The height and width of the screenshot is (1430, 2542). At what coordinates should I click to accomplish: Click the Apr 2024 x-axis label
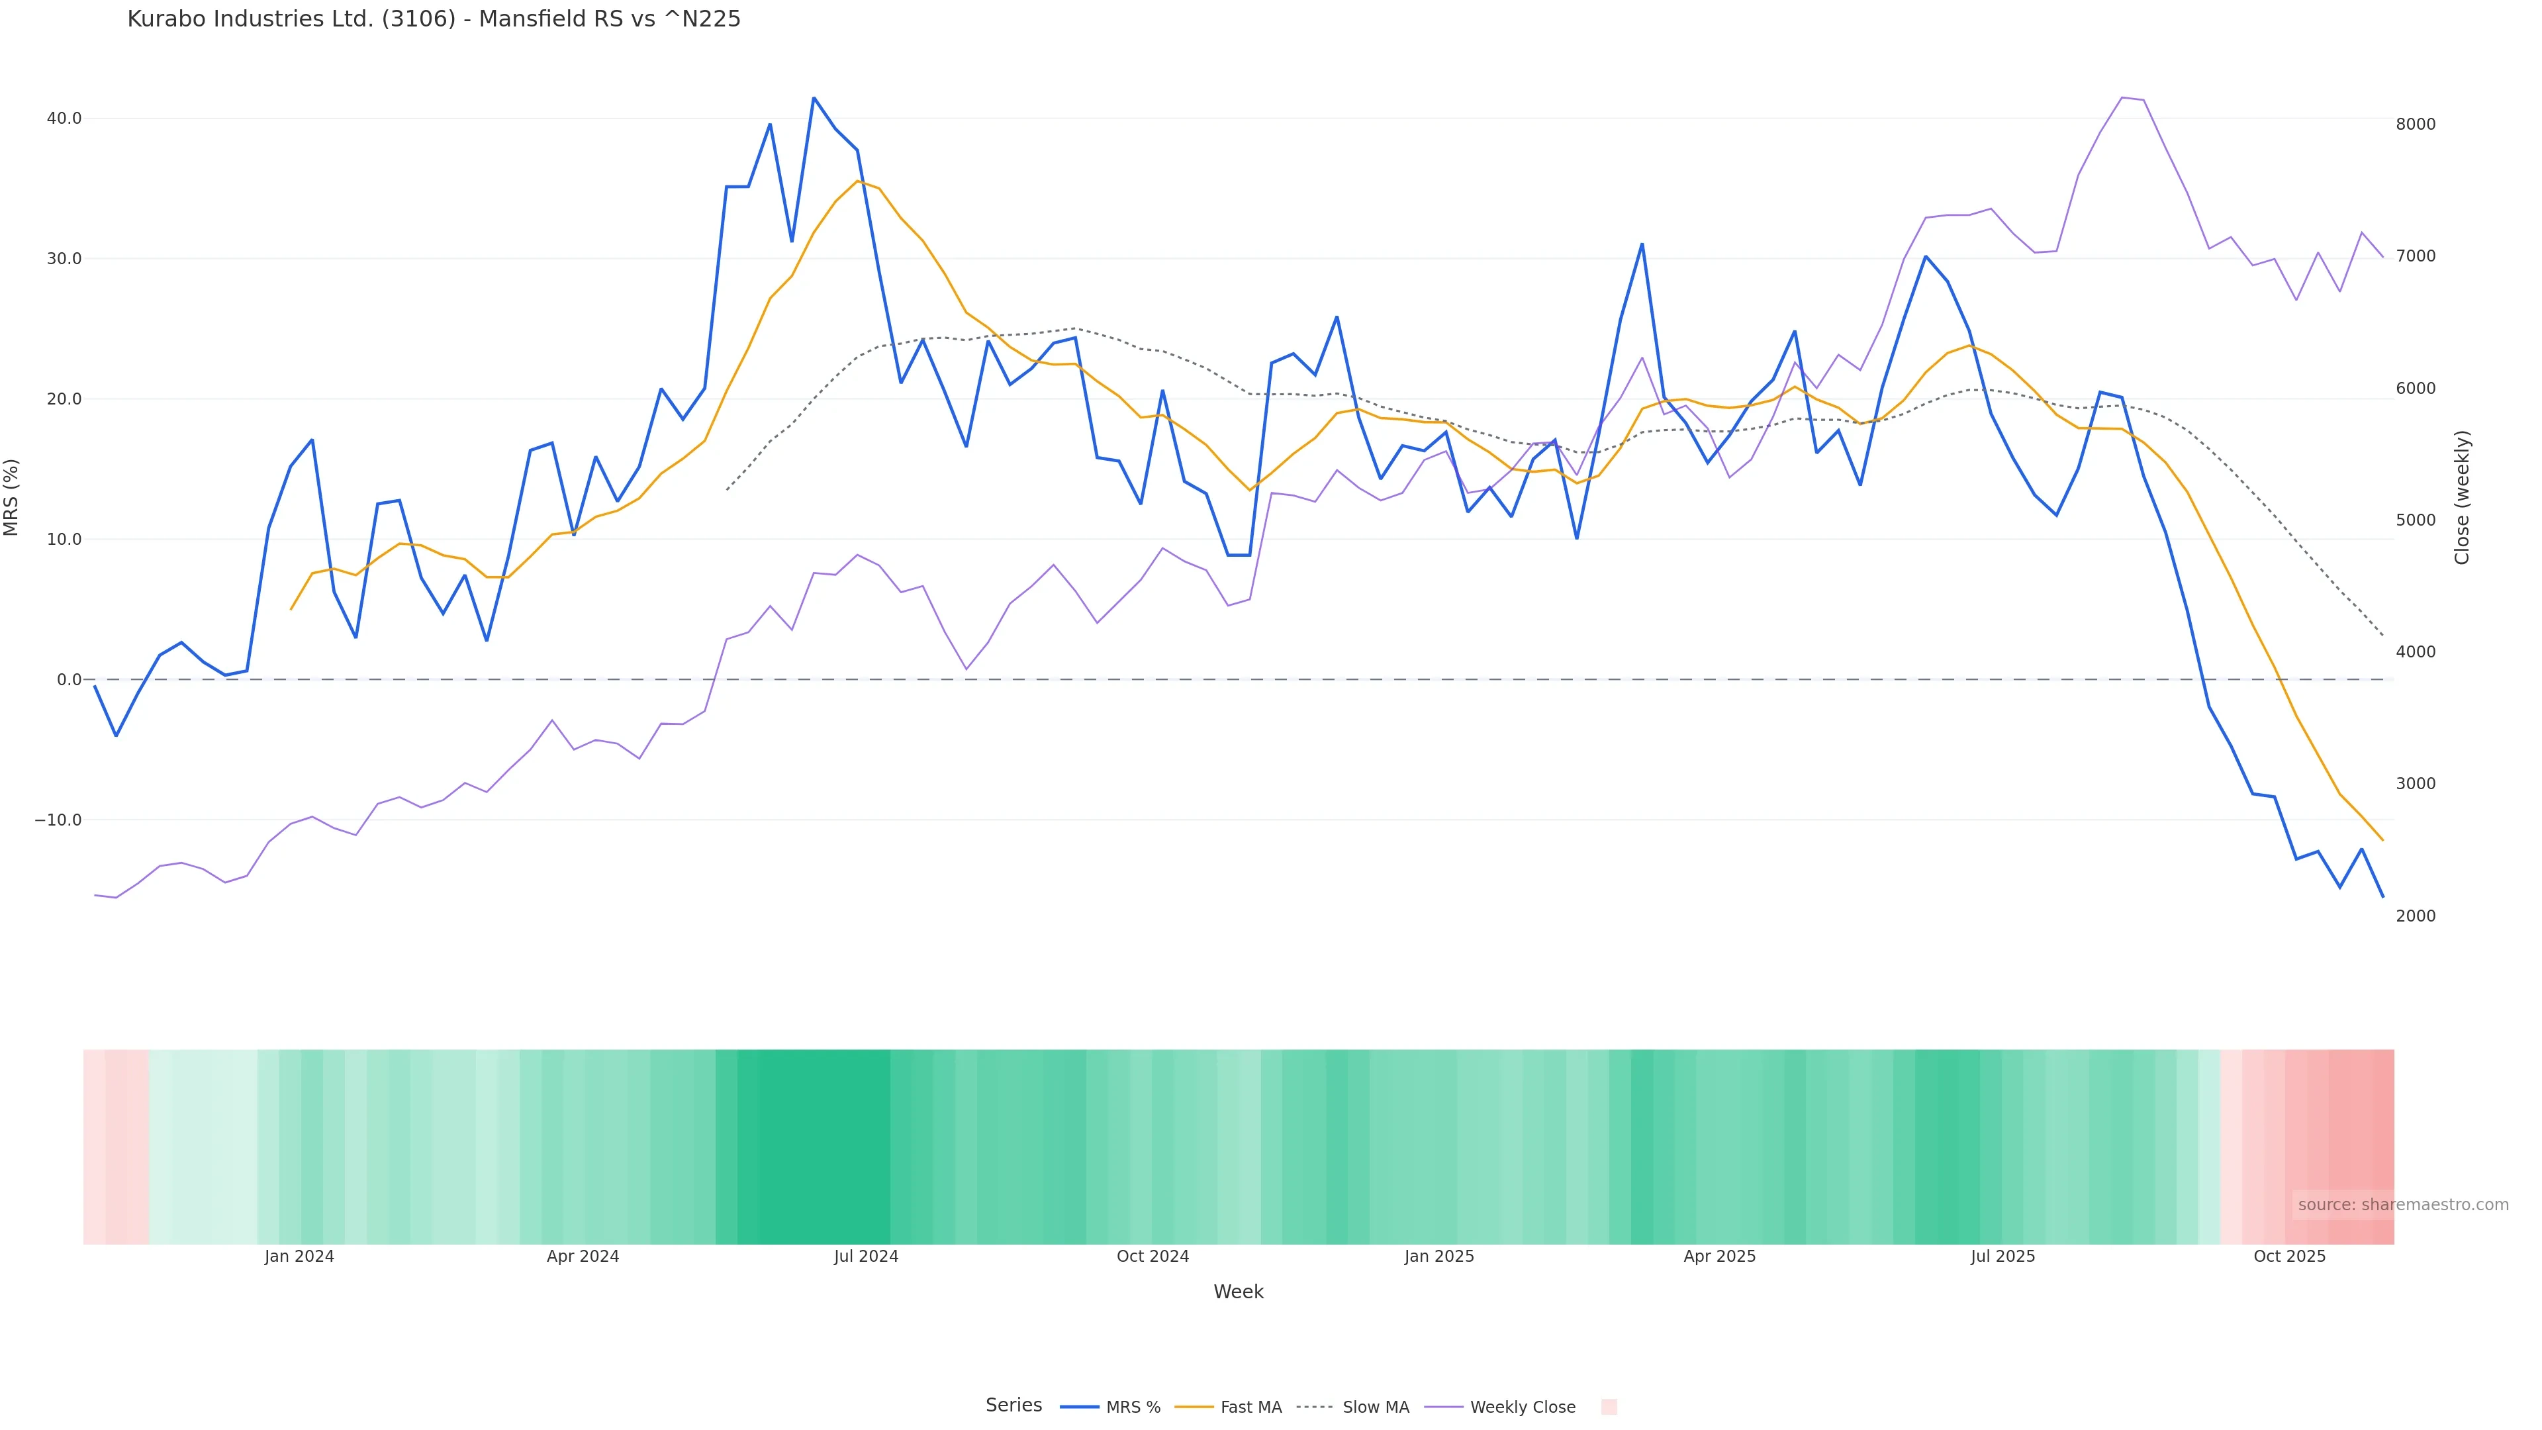(x=583, y=1257)
